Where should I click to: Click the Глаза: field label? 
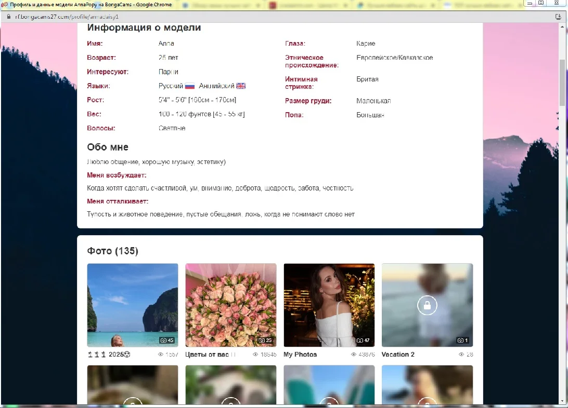[x=295, y=44]
